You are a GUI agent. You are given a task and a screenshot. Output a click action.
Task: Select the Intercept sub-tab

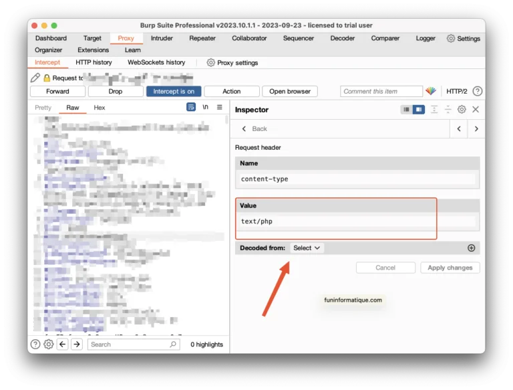click(47, 62)
